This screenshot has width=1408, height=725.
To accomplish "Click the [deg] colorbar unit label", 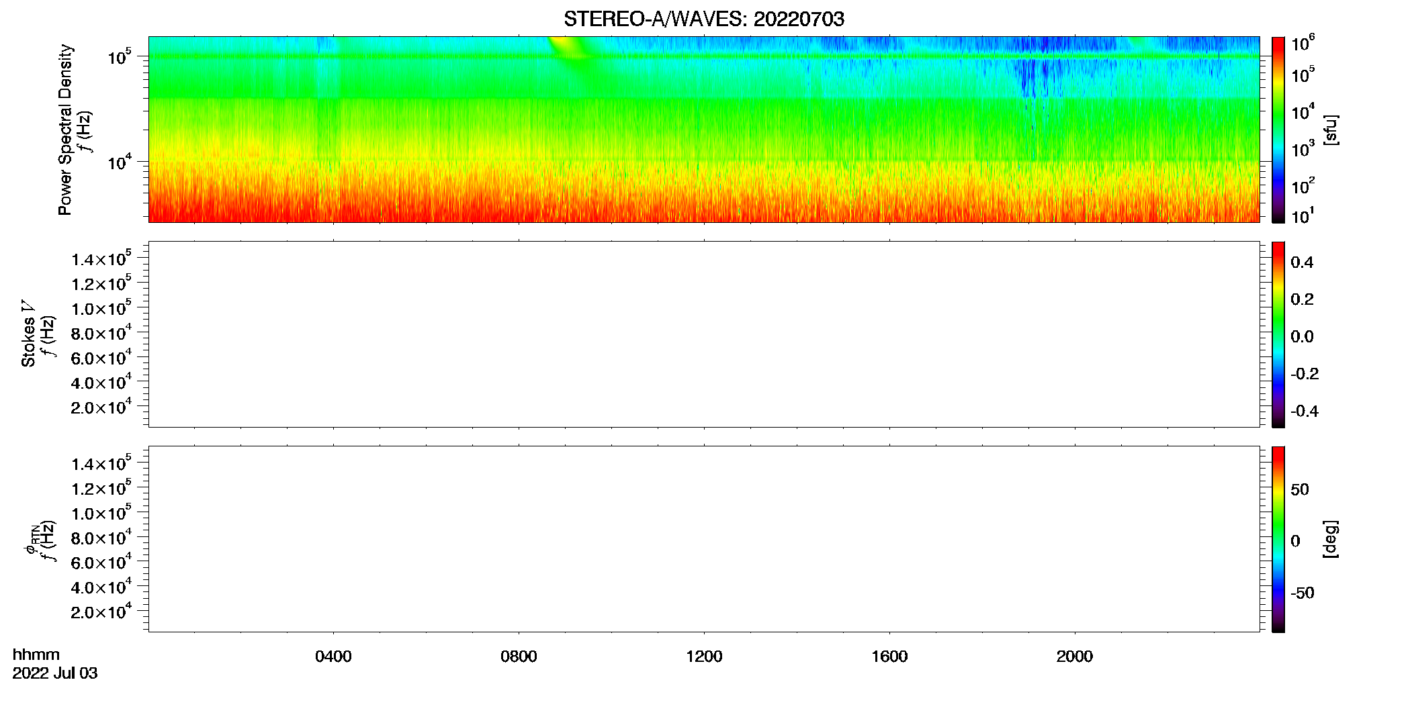I will click(x=1331, y=539).
